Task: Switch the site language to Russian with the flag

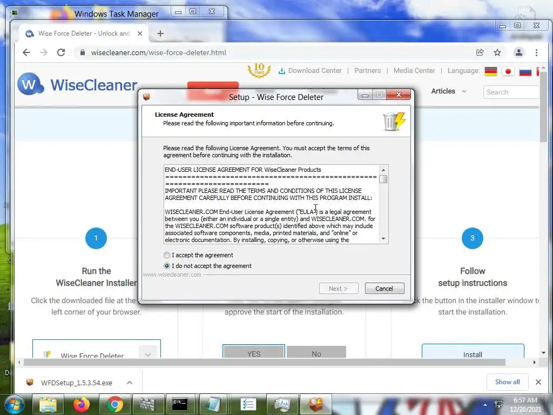Action: point(525,72)
